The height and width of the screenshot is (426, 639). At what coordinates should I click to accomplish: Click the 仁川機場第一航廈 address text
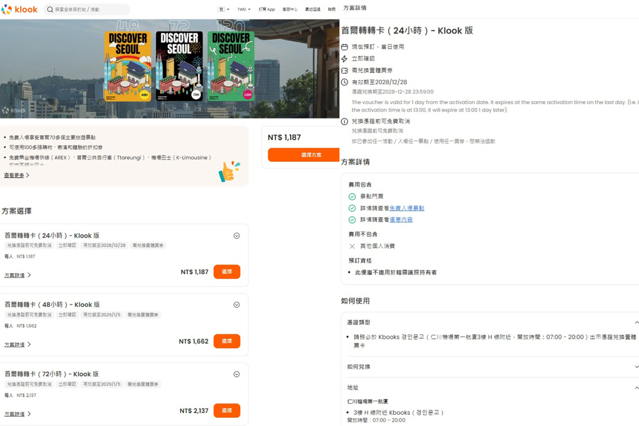[368, 402]
